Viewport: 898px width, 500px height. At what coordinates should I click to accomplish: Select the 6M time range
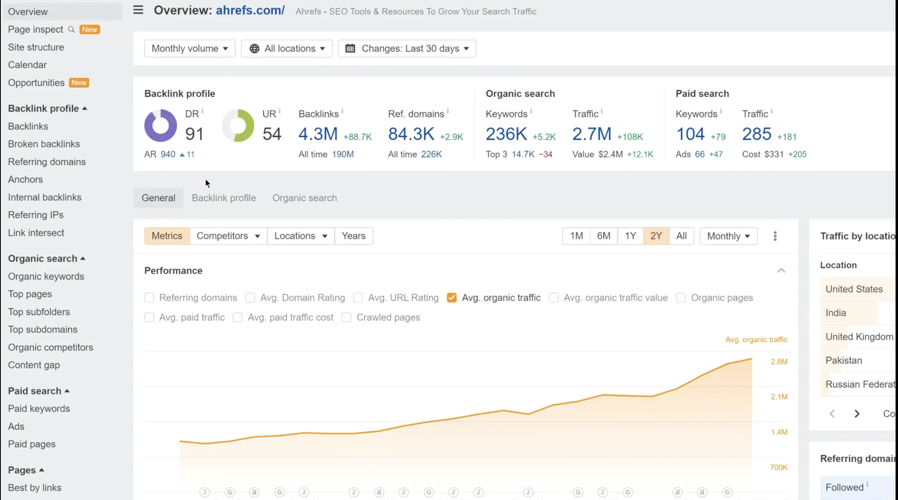tap(603, 236)
